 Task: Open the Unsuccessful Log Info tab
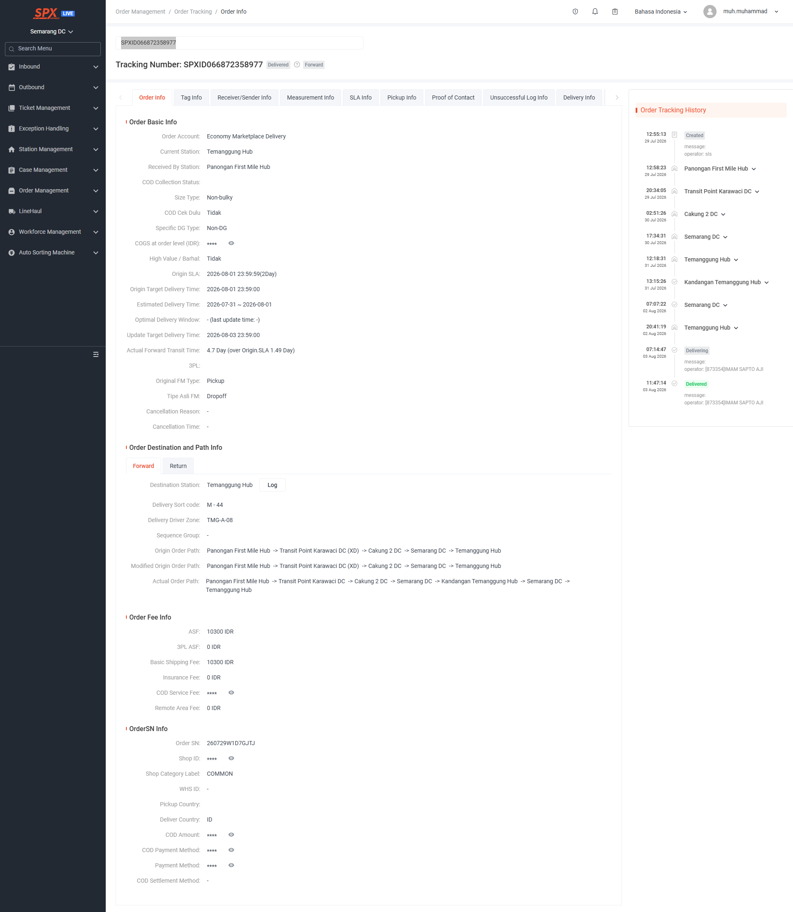click(x=519, y=97)
